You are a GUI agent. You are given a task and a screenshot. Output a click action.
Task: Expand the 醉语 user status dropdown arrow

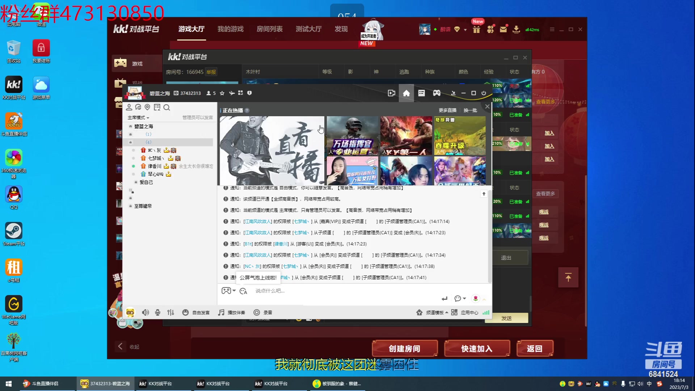(x=465, y=30)
